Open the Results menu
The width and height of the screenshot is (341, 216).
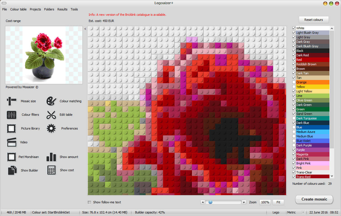pyautogui.click(x=62, y=9)
